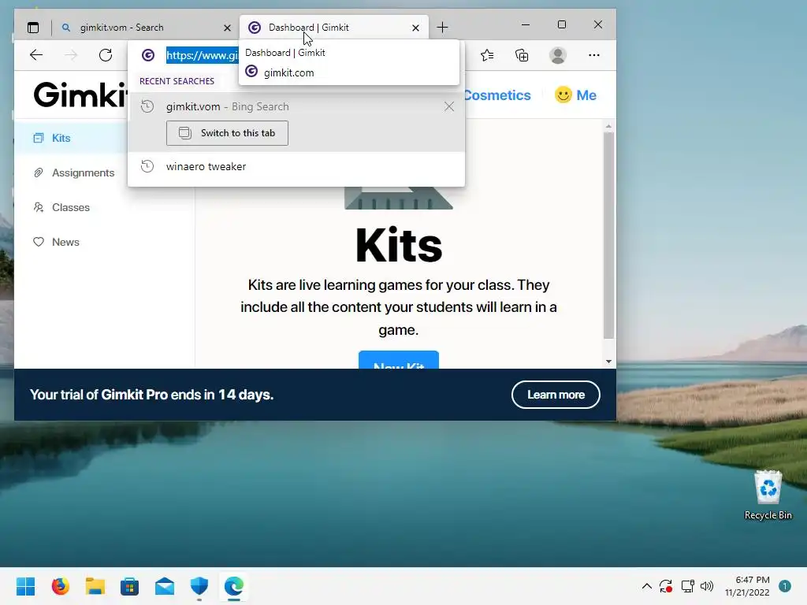Open the tab actions menu icon

[33, 28]
